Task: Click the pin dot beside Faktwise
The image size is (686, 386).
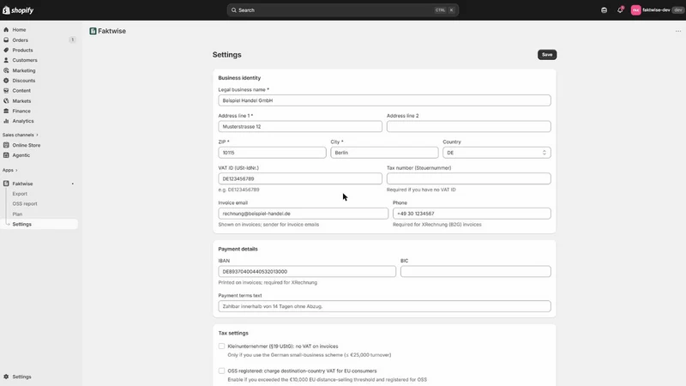Action: [73, 184]
